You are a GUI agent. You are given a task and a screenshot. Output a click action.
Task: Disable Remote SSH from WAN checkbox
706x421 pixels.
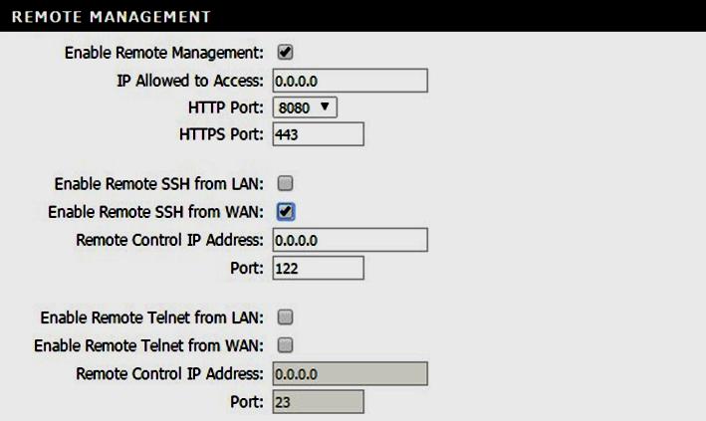click(286, 212)
